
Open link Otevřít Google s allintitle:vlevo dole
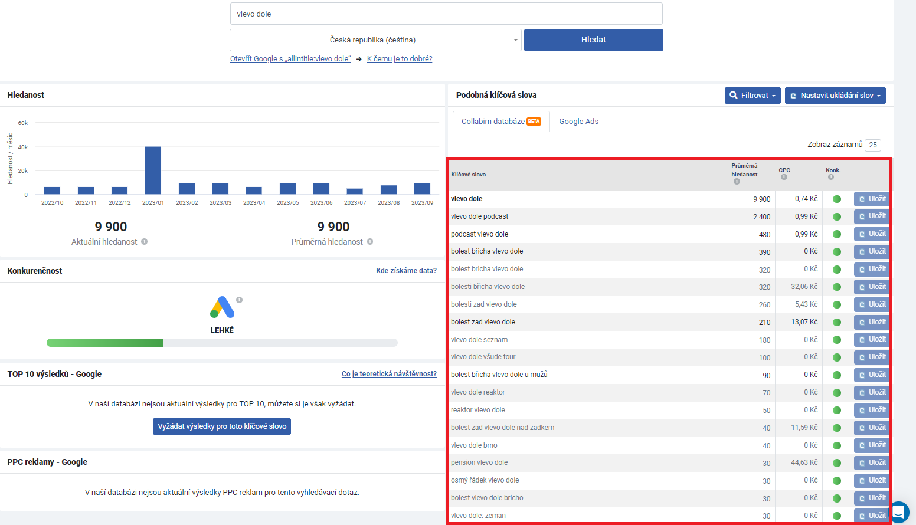coord(290,59)
